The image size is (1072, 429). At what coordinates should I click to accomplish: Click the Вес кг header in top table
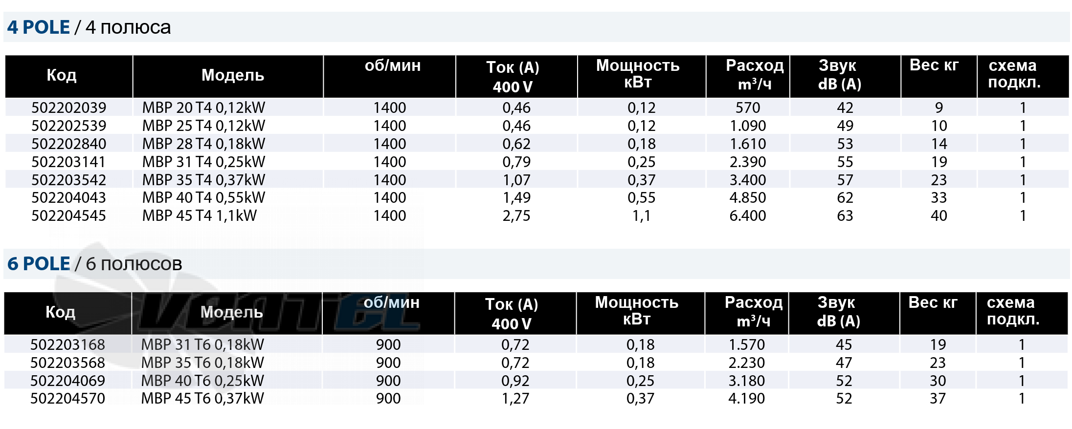[x=934, y=65]
